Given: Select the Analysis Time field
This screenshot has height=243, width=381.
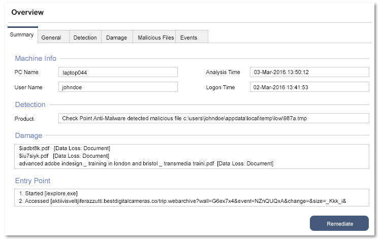Looking at the screenshot, I should pos(309,73).
